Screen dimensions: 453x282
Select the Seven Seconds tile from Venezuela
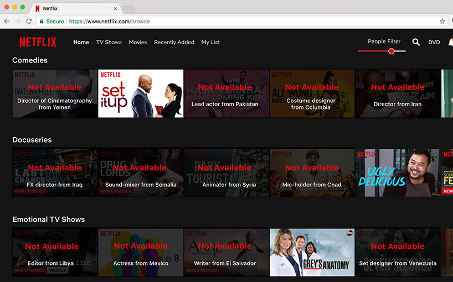tap(398, 252)
